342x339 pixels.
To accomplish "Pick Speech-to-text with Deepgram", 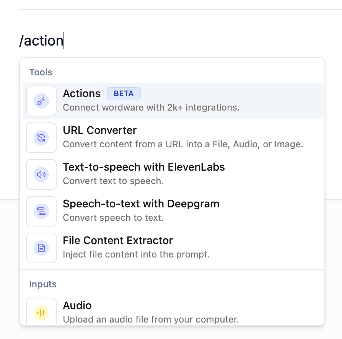I will click(x=173, y=211).
